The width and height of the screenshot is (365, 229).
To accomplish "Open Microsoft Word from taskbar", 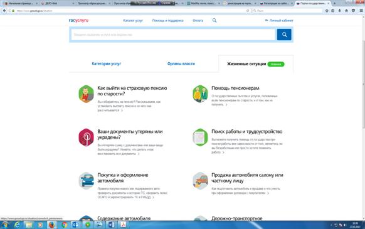I will click(x=111, y=225).
